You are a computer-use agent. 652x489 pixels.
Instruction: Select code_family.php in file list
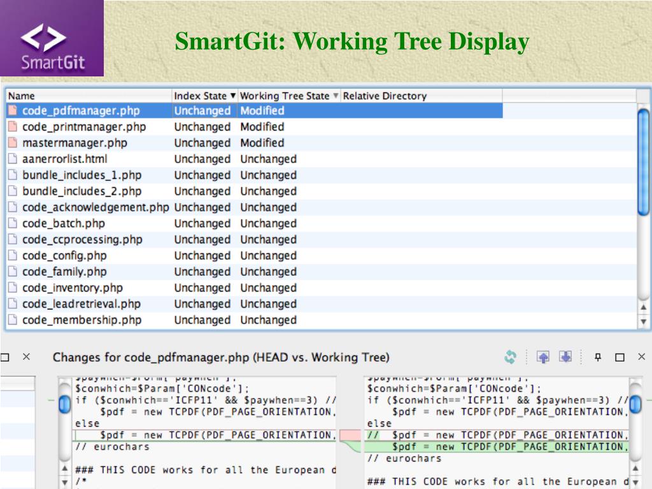click(64, 271)
